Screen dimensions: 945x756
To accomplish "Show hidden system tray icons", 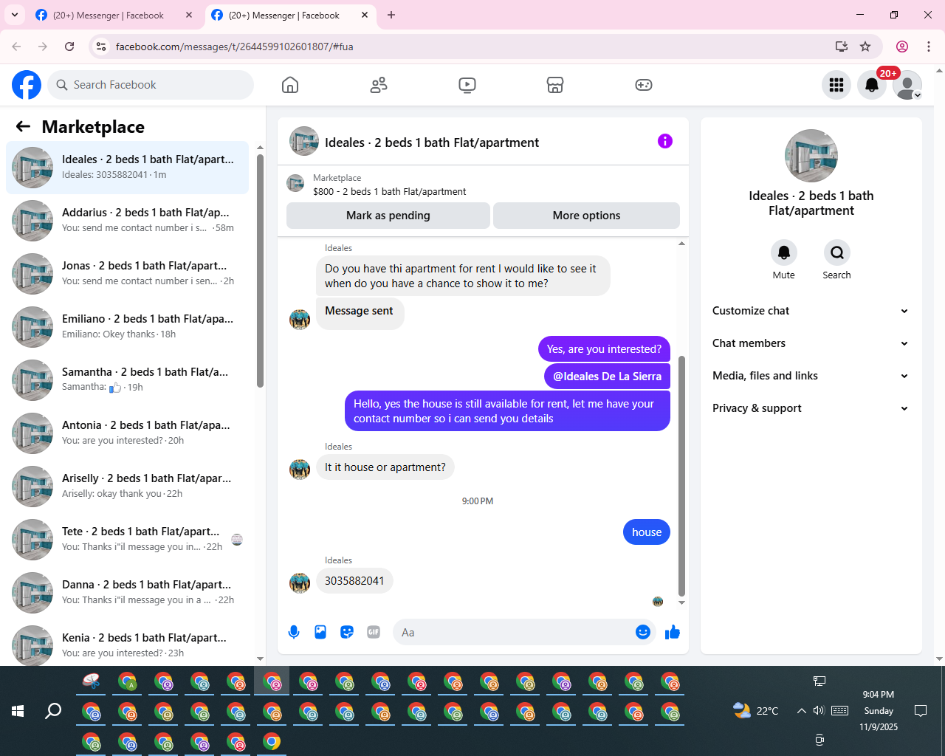I will click(x=801, y=711).
